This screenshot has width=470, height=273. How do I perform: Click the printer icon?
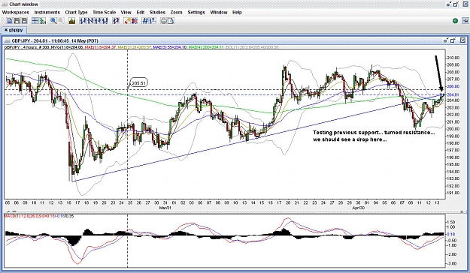tap(164, 21)
